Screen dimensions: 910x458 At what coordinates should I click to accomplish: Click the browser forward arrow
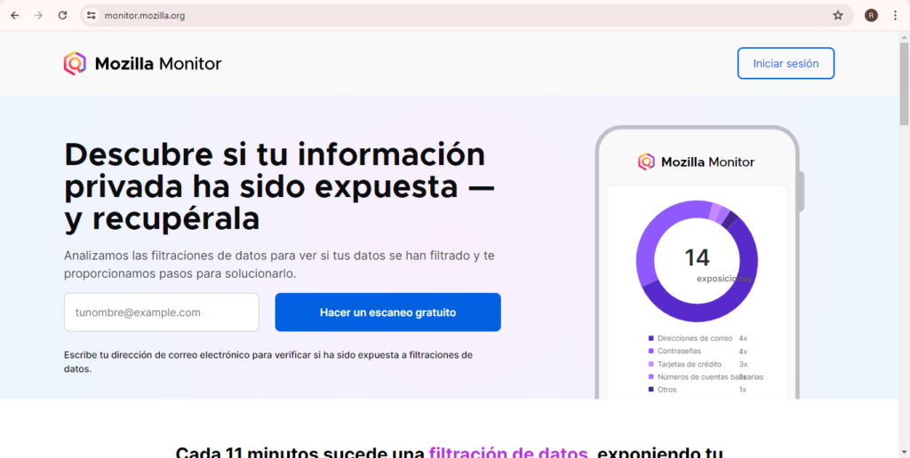coord(38,16)
